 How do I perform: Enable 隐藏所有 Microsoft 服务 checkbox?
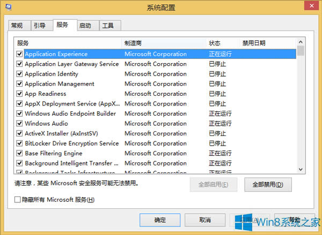18,200
